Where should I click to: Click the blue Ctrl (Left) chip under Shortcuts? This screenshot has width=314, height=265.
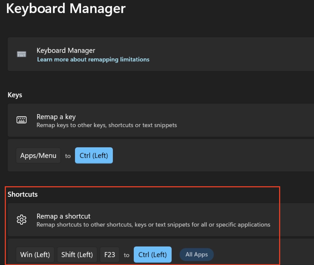152,255
